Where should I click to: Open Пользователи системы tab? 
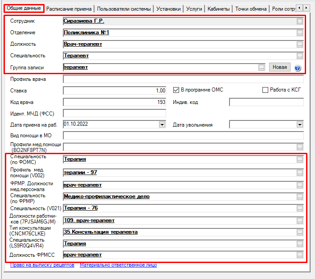pos(124,9)
